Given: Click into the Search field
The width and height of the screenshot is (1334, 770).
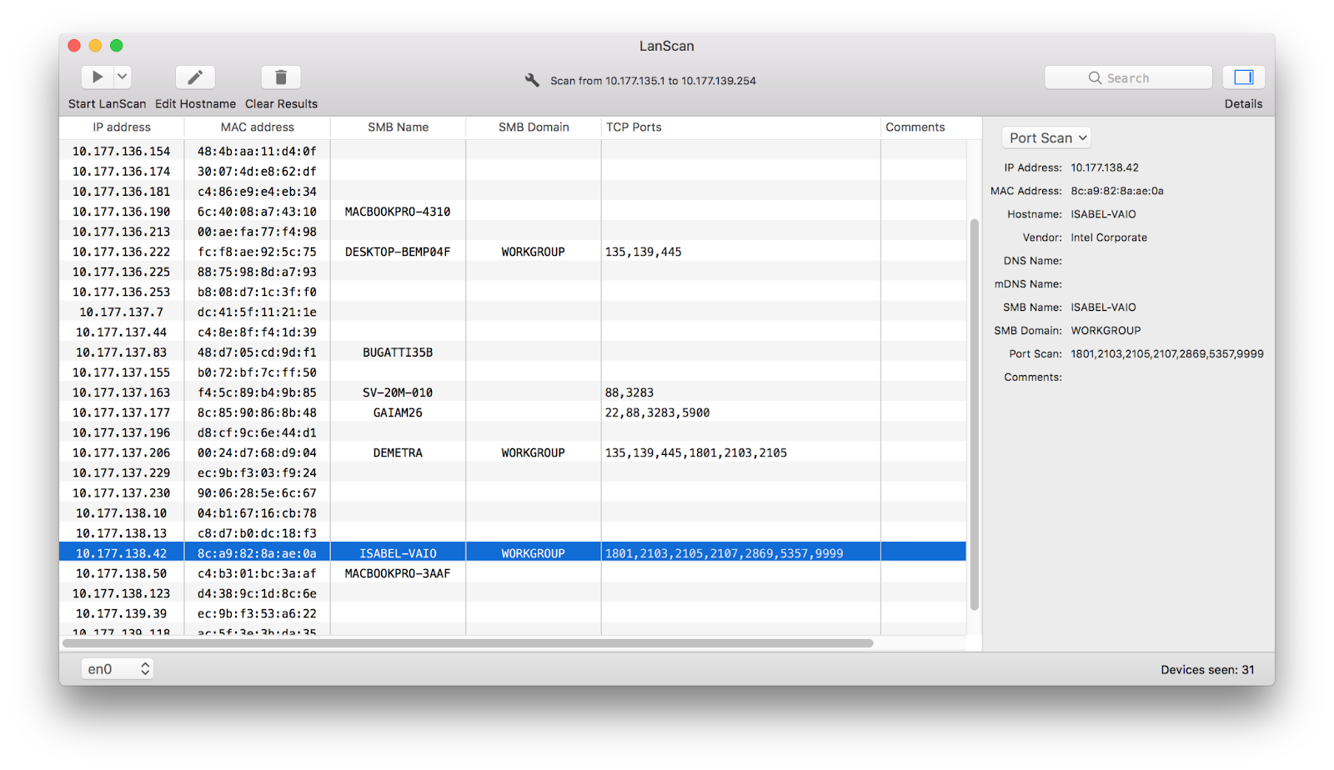Looking at the screenshot, I should [x=1128, y=77].
